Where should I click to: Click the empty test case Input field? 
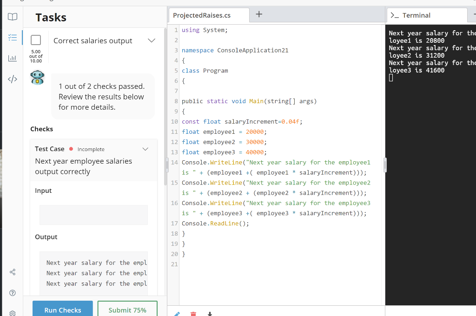click(93, 215)
